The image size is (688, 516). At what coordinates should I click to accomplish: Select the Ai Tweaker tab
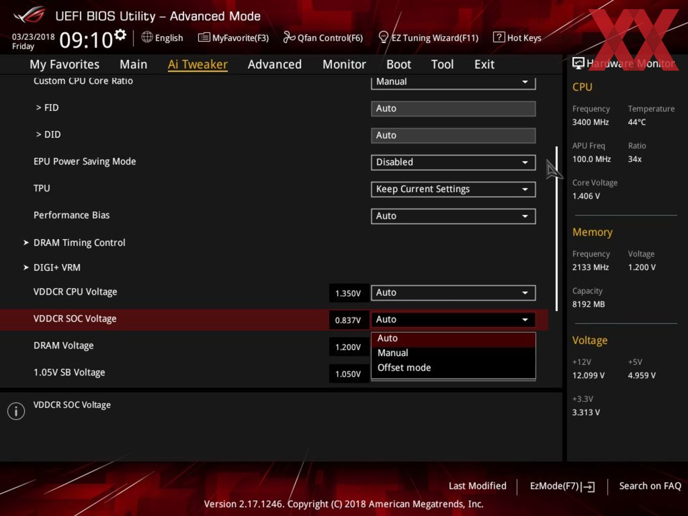click(198, 64)
